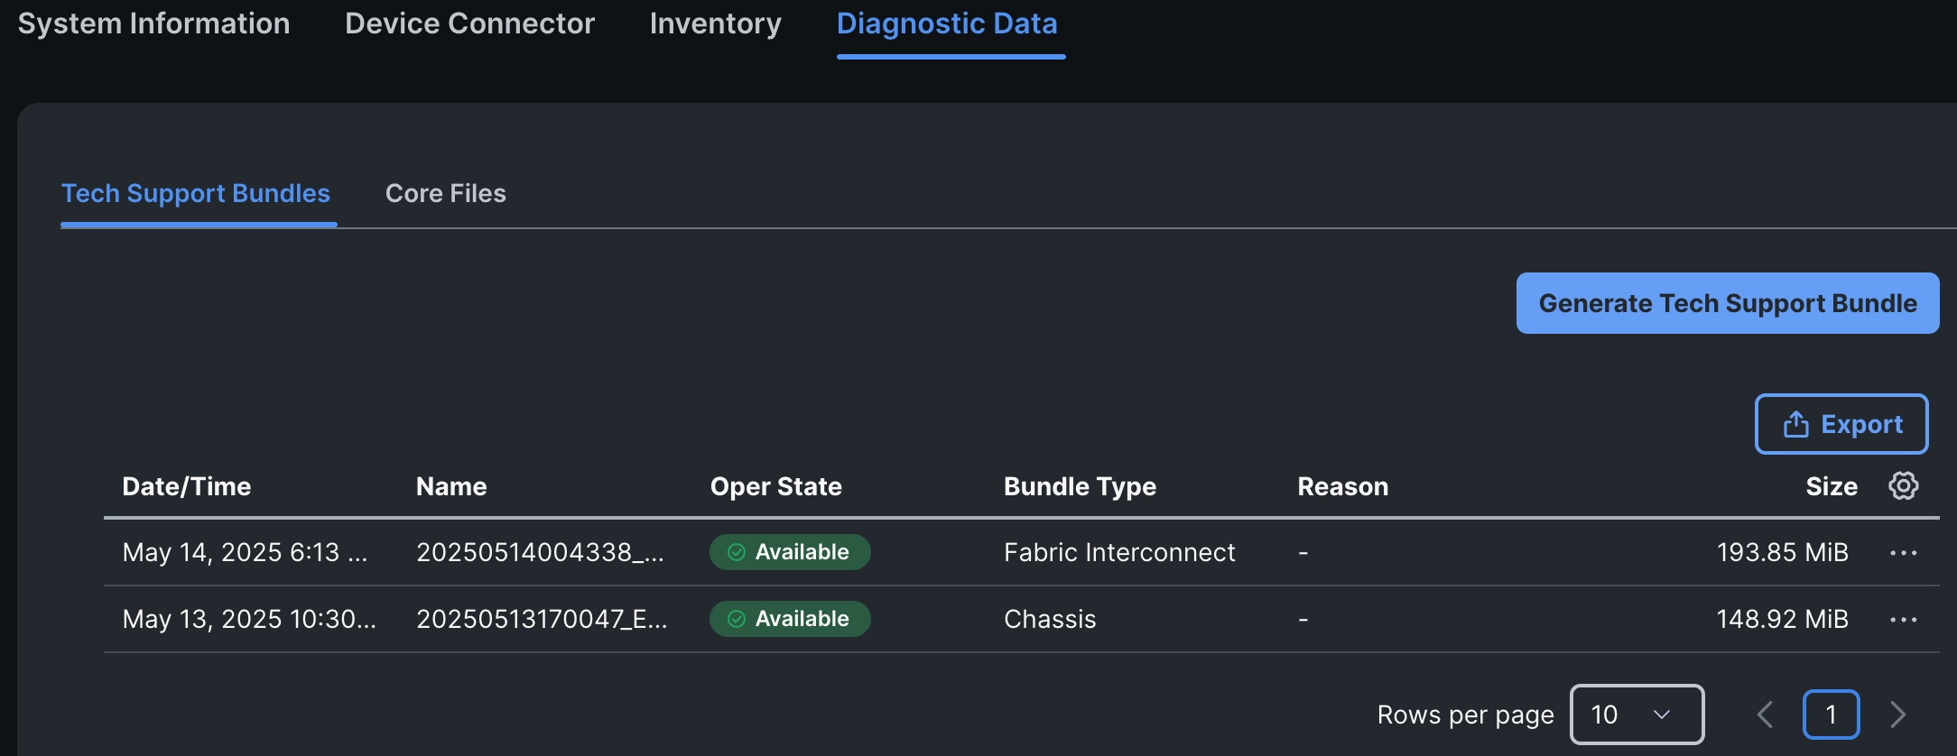Open the System Information section
1957x756 pixels.
tap(153, 23)
